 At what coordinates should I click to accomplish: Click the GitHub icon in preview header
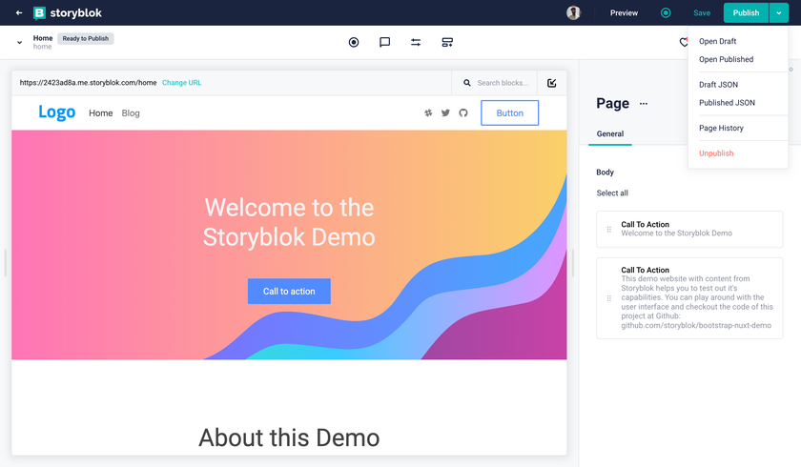463,112
